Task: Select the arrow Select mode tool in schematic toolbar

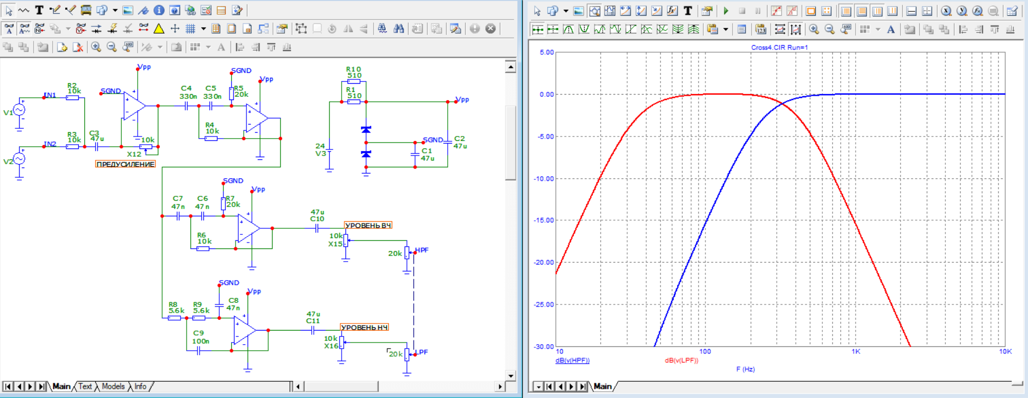Action: (x=9, y=10)
